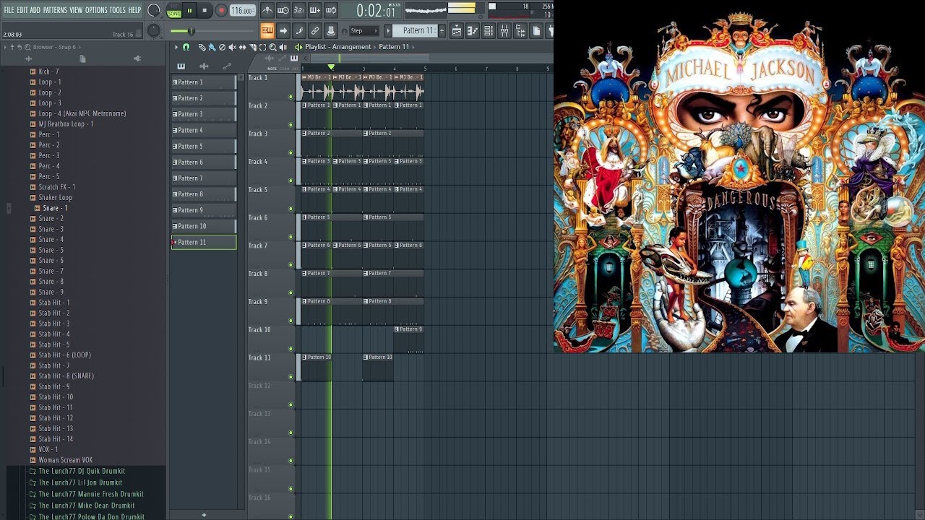Mute Track 2 with its green dot
This screenshot has width=925, height=520.
pyautogui.click(x=291, y=125)
